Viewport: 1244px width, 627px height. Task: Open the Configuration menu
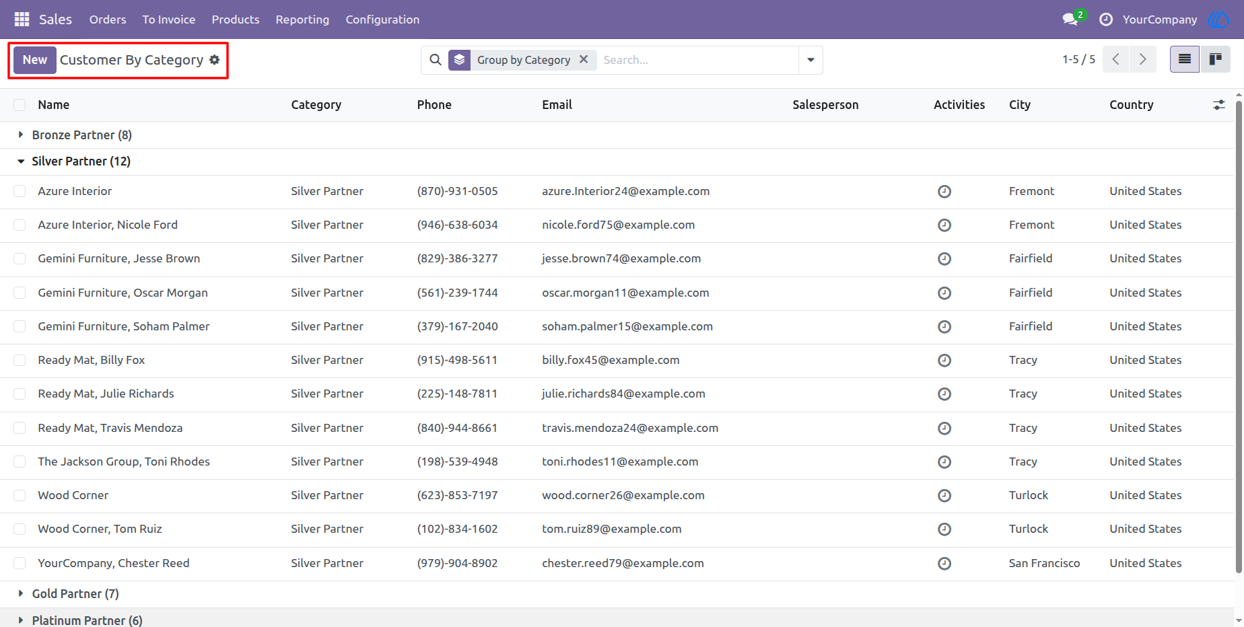tap(382, 20)
